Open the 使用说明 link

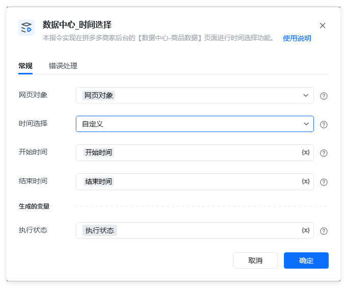coord(297,38)
